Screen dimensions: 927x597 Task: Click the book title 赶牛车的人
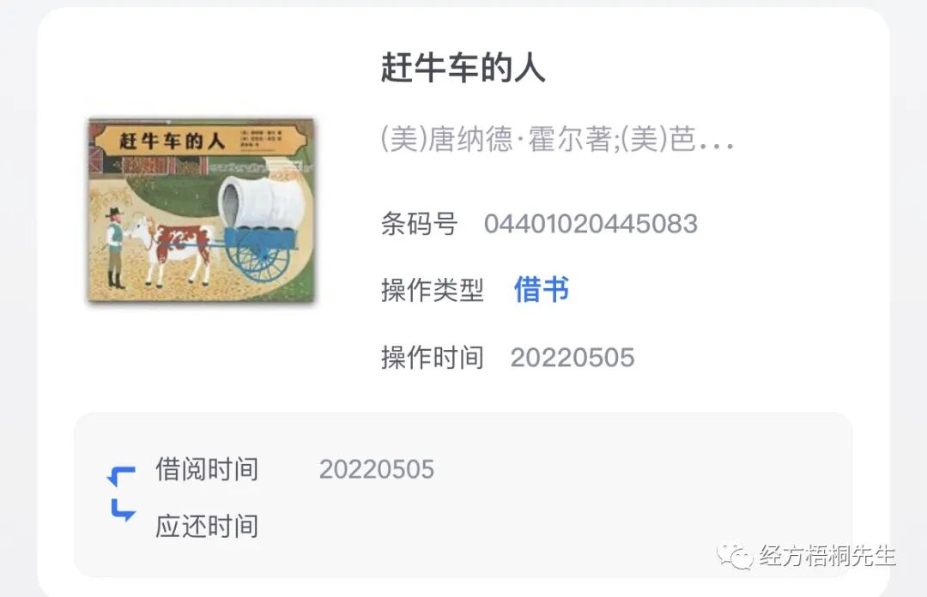pos(463,68)
